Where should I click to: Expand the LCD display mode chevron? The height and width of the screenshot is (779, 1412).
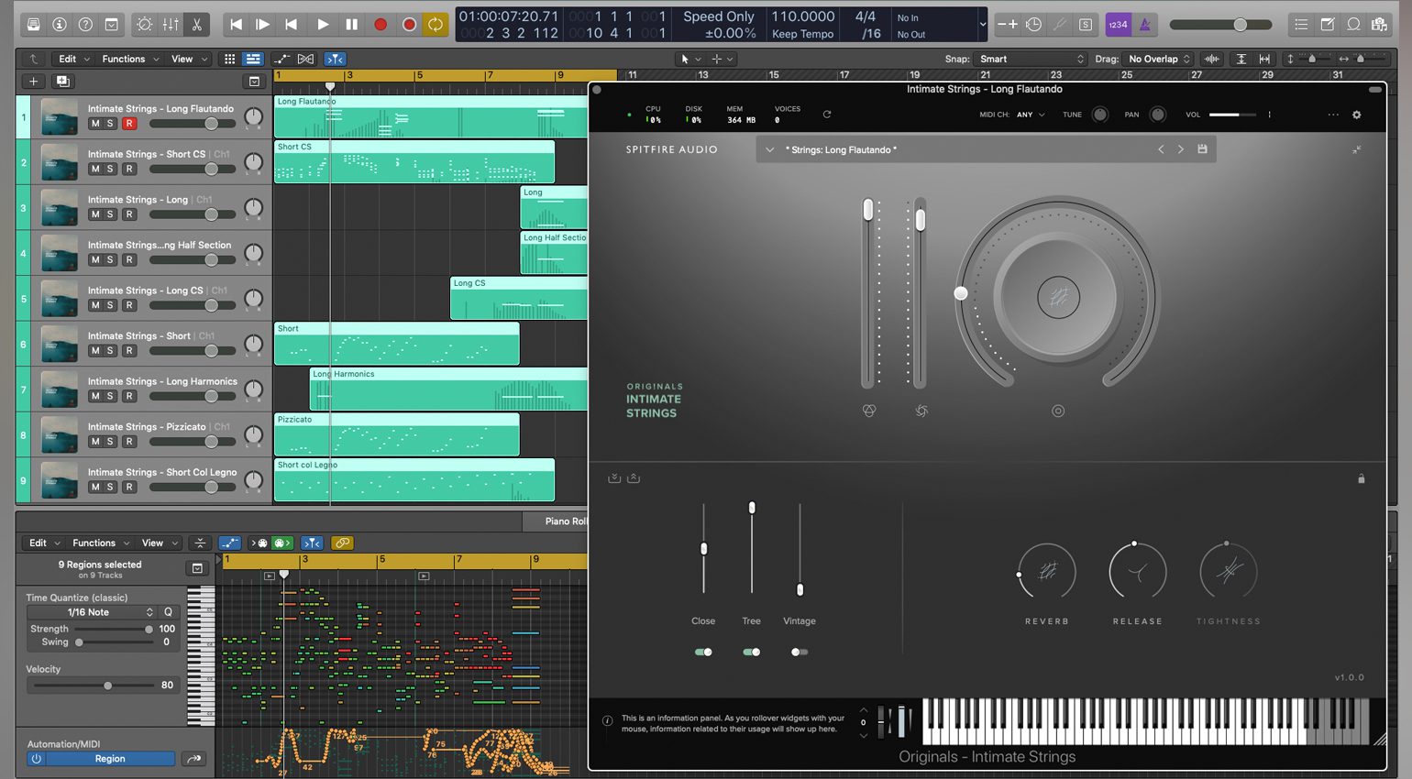tap(982, 25)
